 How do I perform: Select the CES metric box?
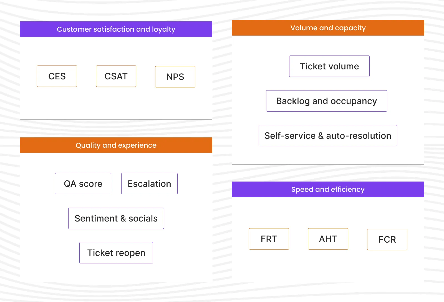pyautogui.click(x=57, y=76)
